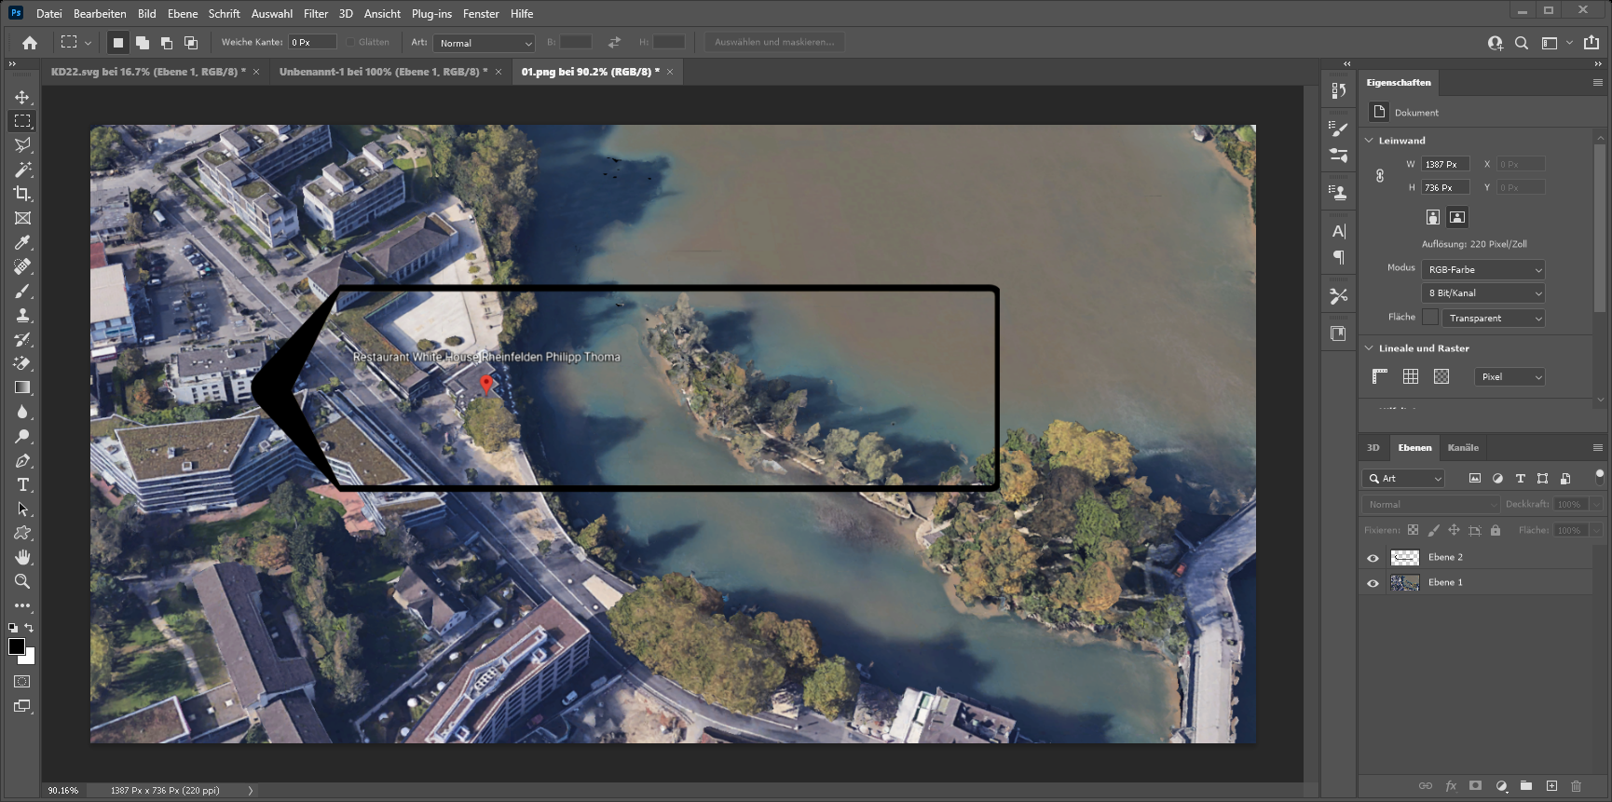This screenshot has width=1612, height=802.
Task: Open layer filter Art dropdown
Action: pyautogui.click(x=1403, y=478)
